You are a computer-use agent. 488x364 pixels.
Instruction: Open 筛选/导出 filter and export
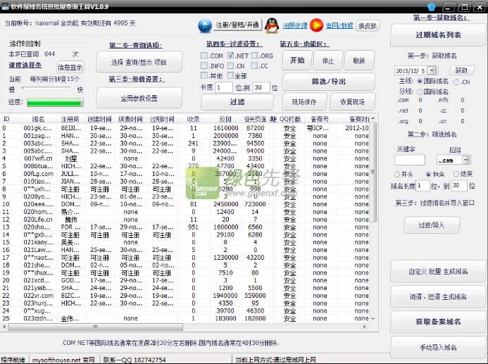329,82
